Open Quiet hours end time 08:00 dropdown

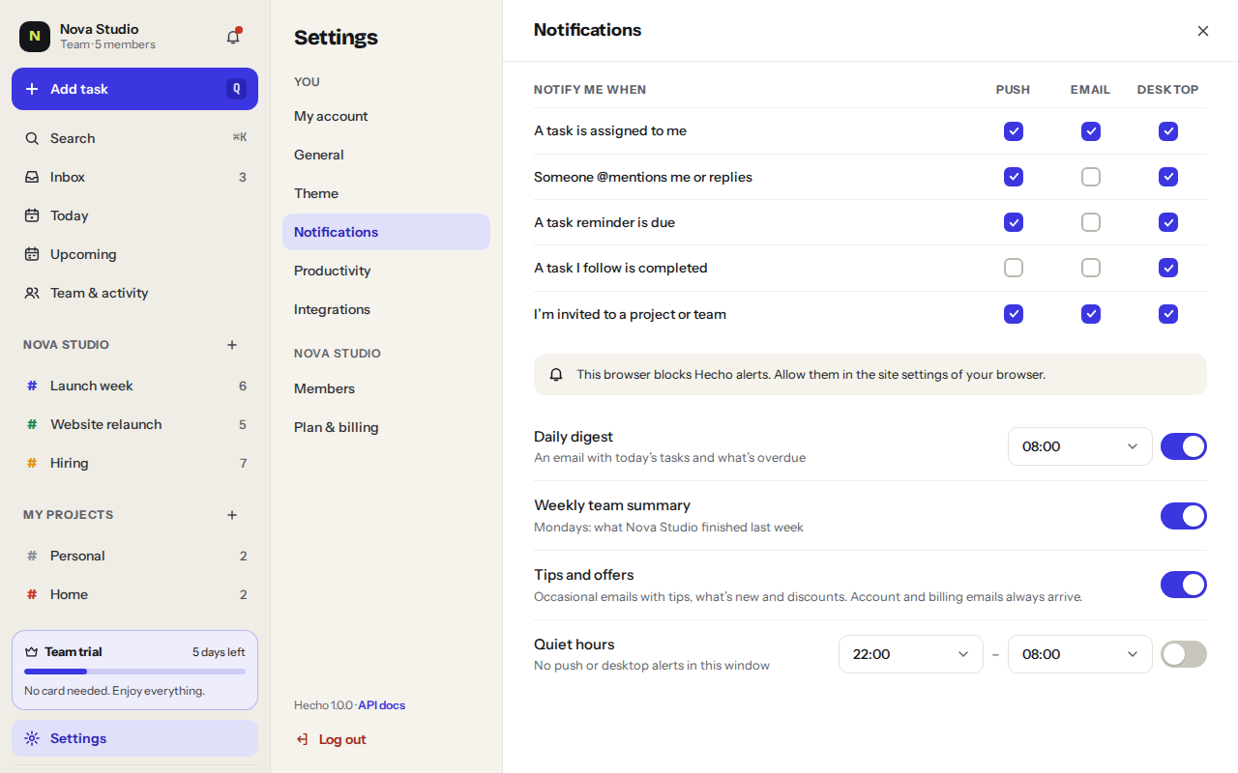(1080, 654)
